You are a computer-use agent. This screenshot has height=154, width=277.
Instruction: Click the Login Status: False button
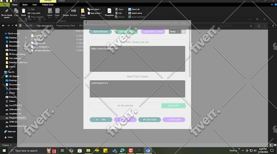click(x=153, y=32)
